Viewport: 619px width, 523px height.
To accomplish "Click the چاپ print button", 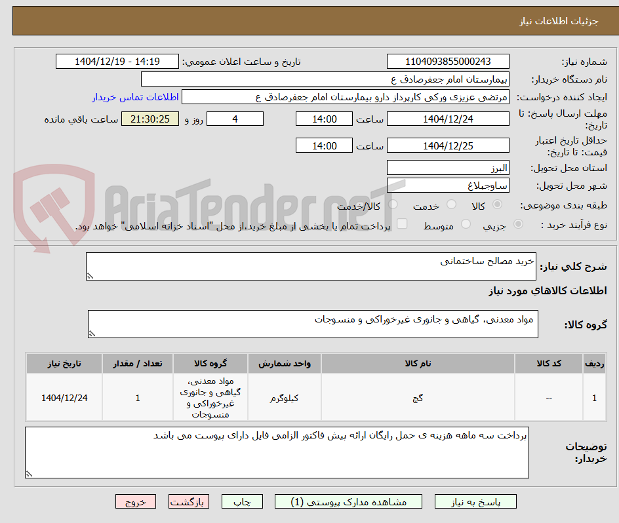I will point(242,501).
